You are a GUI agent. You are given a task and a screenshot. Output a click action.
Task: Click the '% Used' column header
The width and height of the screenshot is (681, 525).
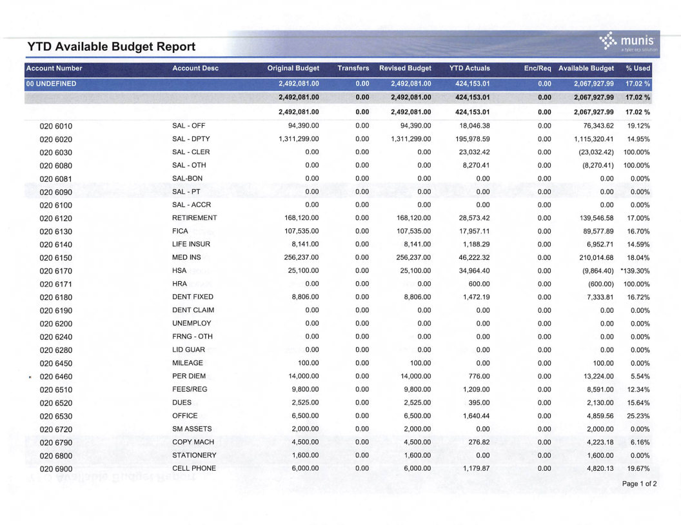(638, 68)
